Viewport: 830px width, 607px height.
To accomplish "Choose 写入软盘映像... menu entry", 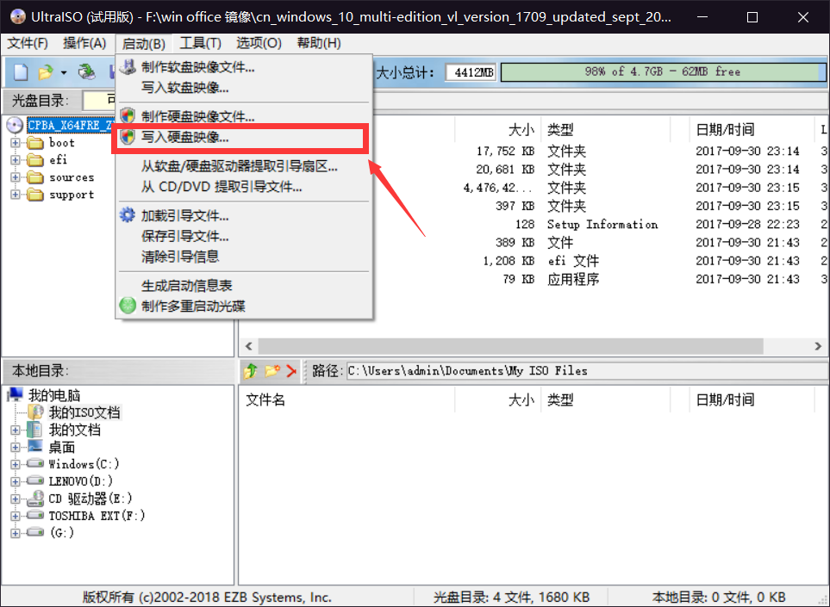I will tap(244, 88).
